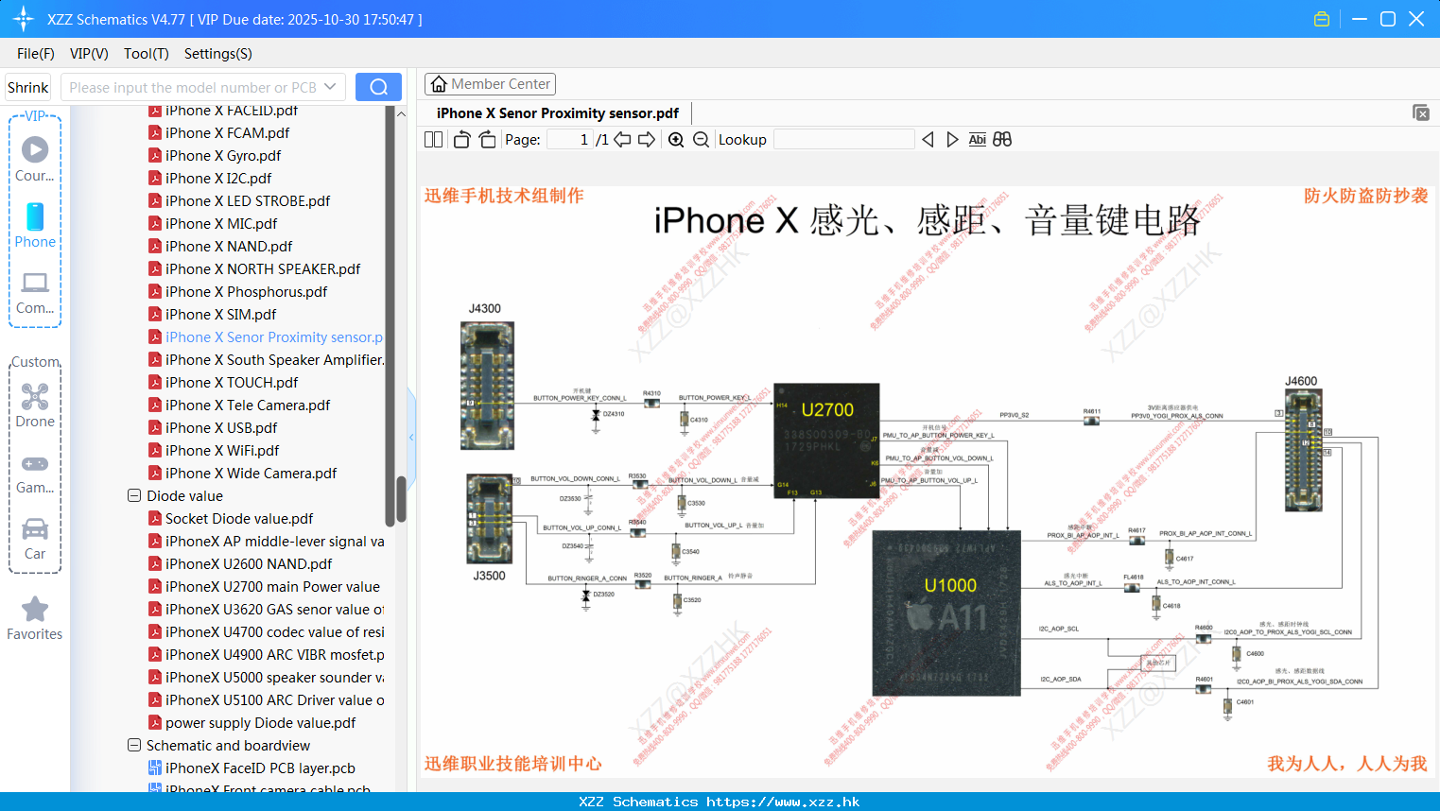Click the Shrink button
Viewport: 1440px width, 811px height.
[x=28, y=87]
